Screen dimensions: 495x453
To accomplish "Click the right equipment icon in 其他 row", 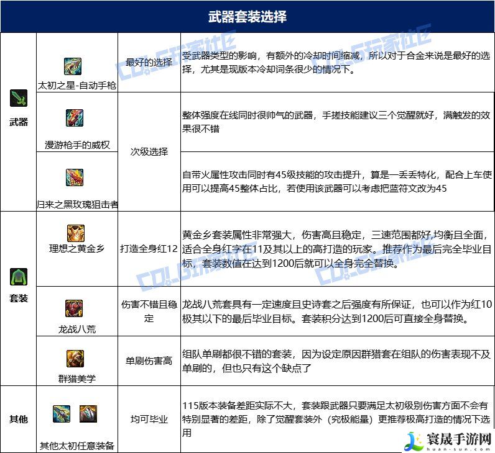I will click(88, 414).
